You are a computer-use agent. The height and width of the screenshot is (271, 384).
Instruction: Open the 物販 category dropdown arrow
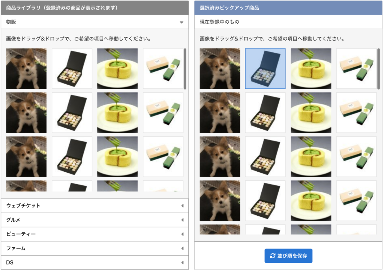coord(181,22)
